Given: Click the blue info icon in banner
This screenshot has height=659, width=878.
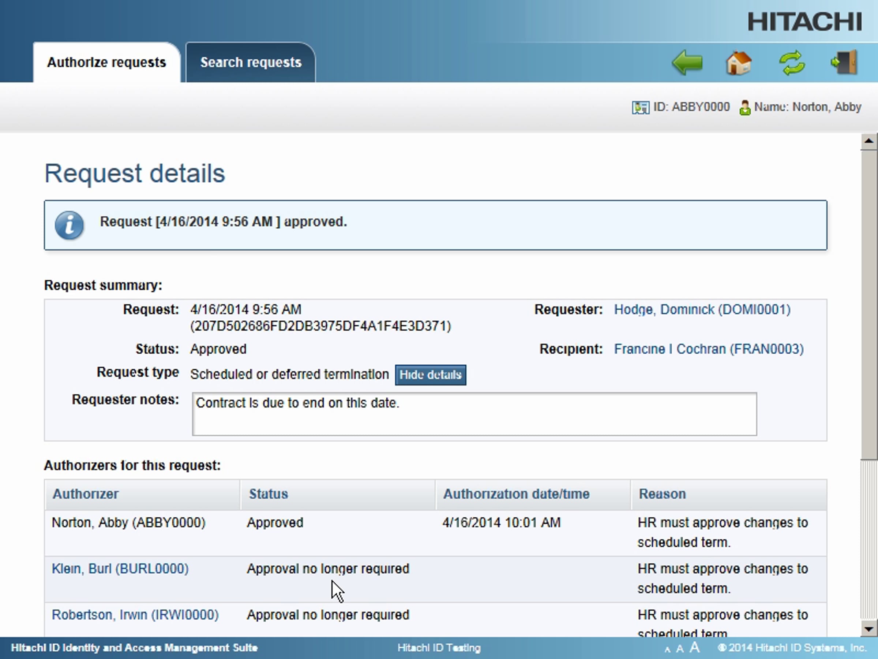Looking at the screenshot, I should click(70, 225).
